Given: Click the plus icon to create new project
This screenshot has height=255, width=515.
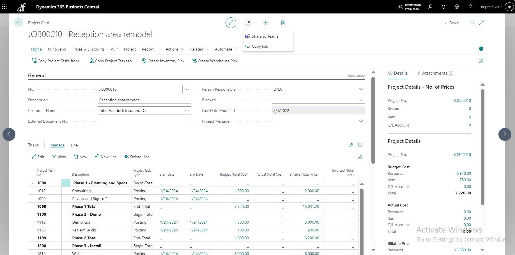Looking at the screenshot, I should [265, 23].
